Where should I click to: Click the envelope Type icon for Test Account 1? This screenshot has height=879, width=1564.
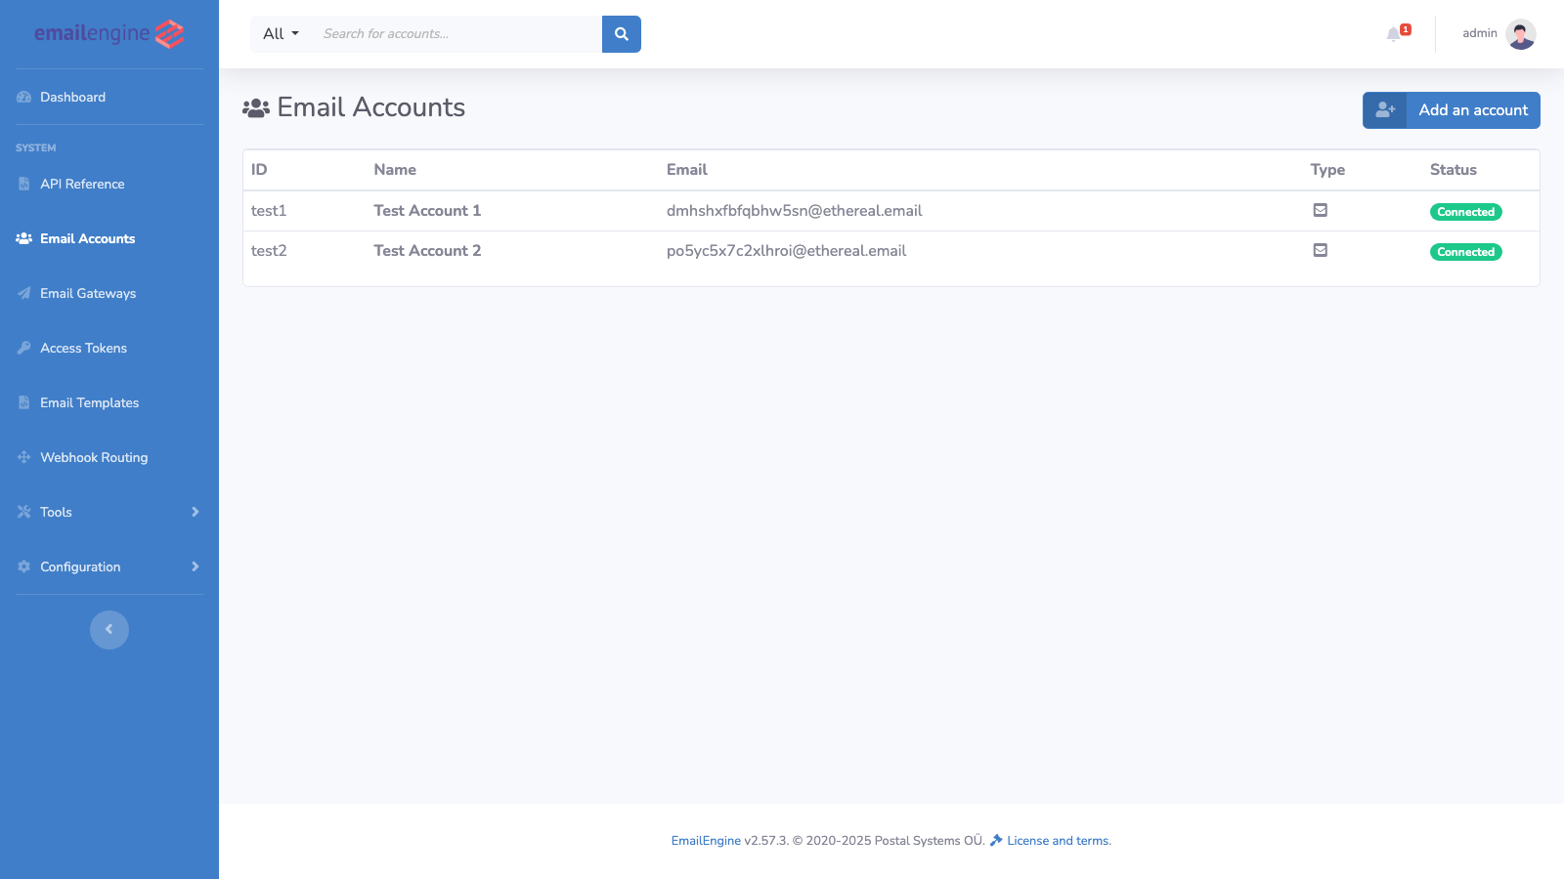click(1321, 210)
